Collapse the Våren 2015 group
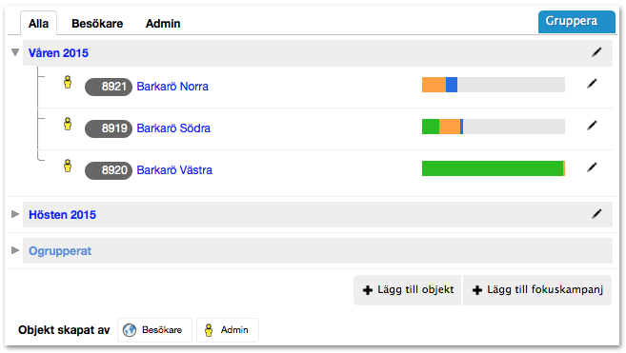This screenshot has height=353, width=626. pos(15,52)
